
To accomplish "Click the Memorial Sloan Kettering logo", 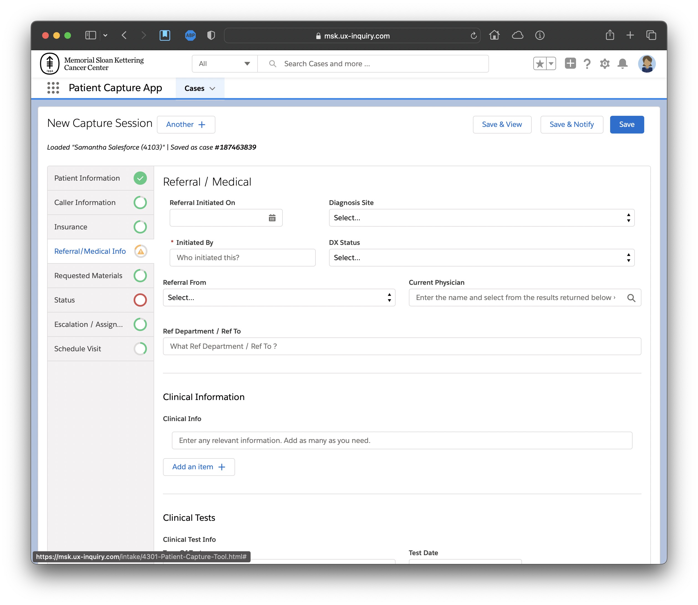I will (x=92, y=63).
